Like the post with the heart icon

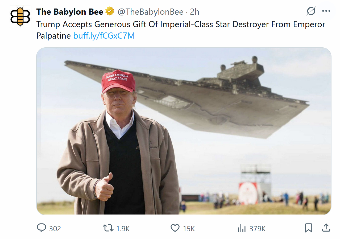tap(175, 228)
